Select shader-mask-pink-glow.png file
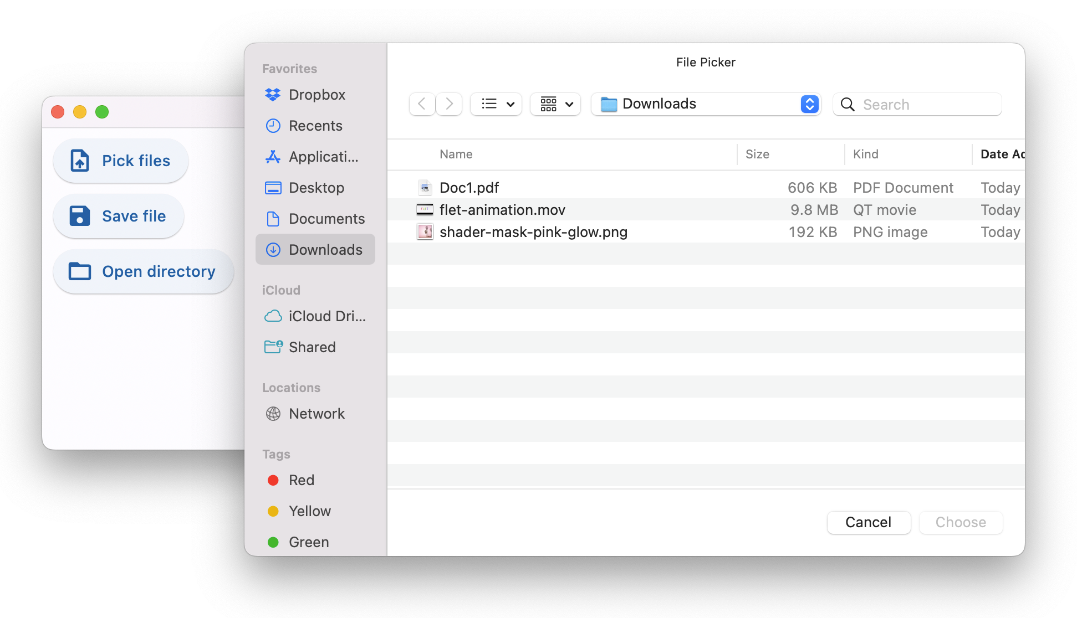This screenshot has height=618, width=1077. [x=533, y=232]
